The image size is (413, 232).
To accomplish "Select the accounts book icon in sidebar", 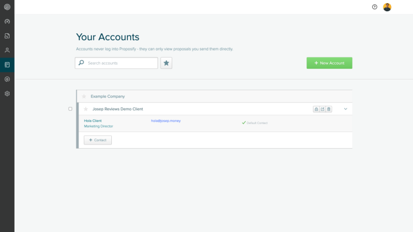I will point(7,64).
